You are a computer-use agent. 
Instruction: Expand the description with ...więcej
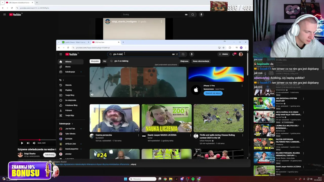click(x=133, y=164)
